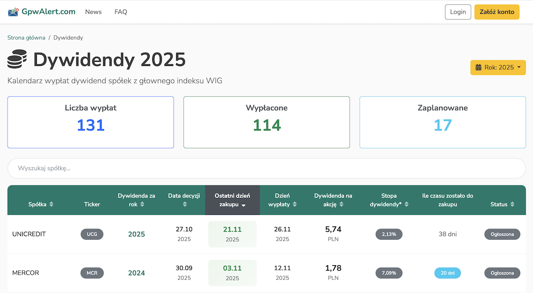Click the MCR ticker badge
Image resolution: width=533 pixels, height=293 pixels.
click(92, 273)
